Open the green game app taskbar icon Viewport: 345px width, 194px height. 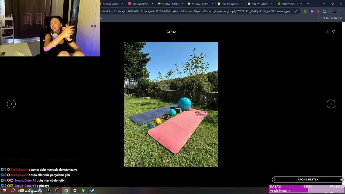83,190
